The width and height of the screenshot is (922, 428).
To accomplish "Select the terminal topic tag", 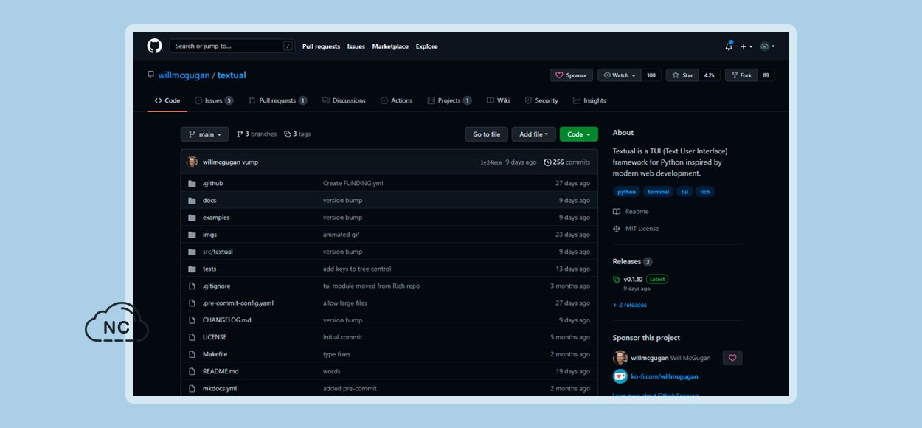I will click(658, 192).
